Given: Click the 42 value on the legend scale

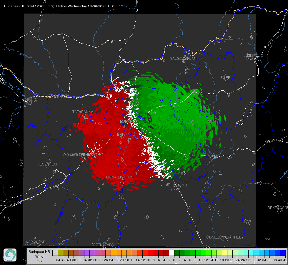Looking at the screenshot, I should [285, 260].
